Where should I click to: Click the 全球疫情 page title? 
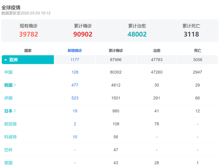11,8
